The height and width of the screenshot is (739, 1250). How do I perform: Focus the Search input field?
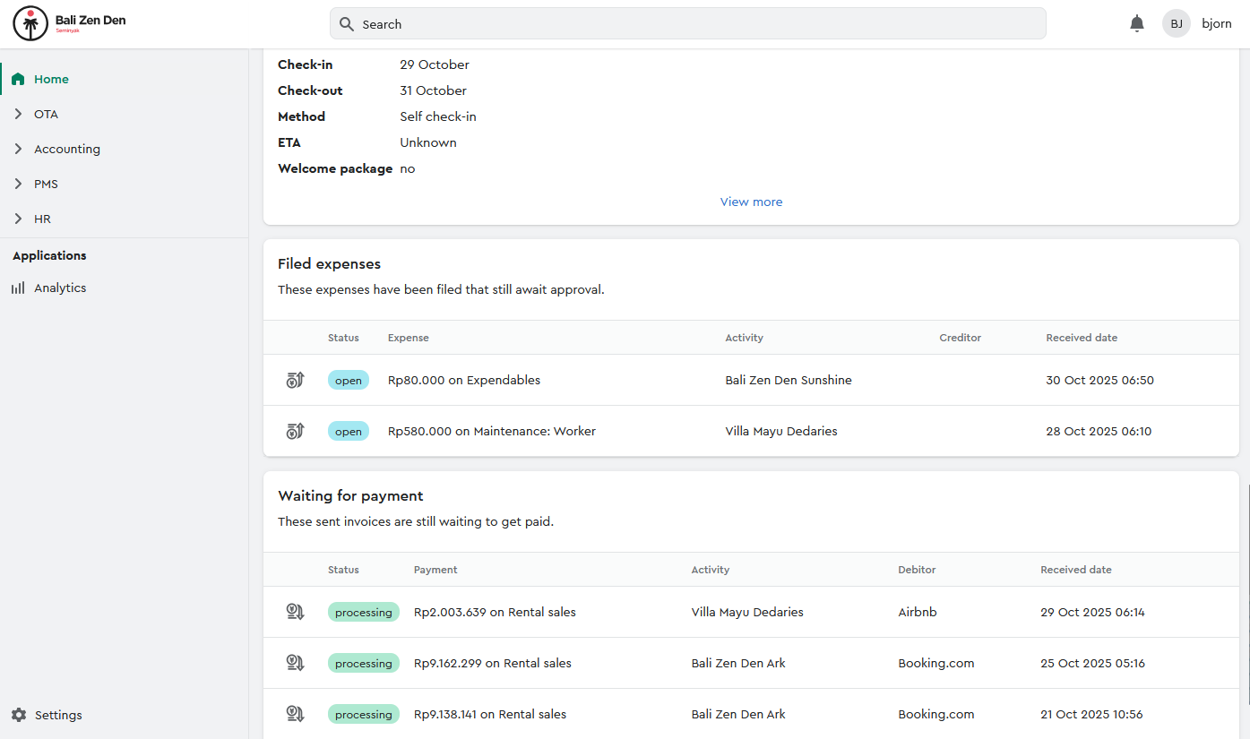point(687,24)
